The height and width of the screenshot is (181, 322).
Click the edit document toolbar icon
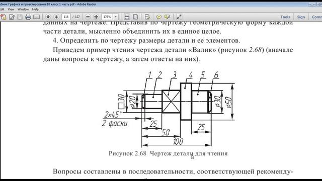pyautogui.click(x=12, y=17)
